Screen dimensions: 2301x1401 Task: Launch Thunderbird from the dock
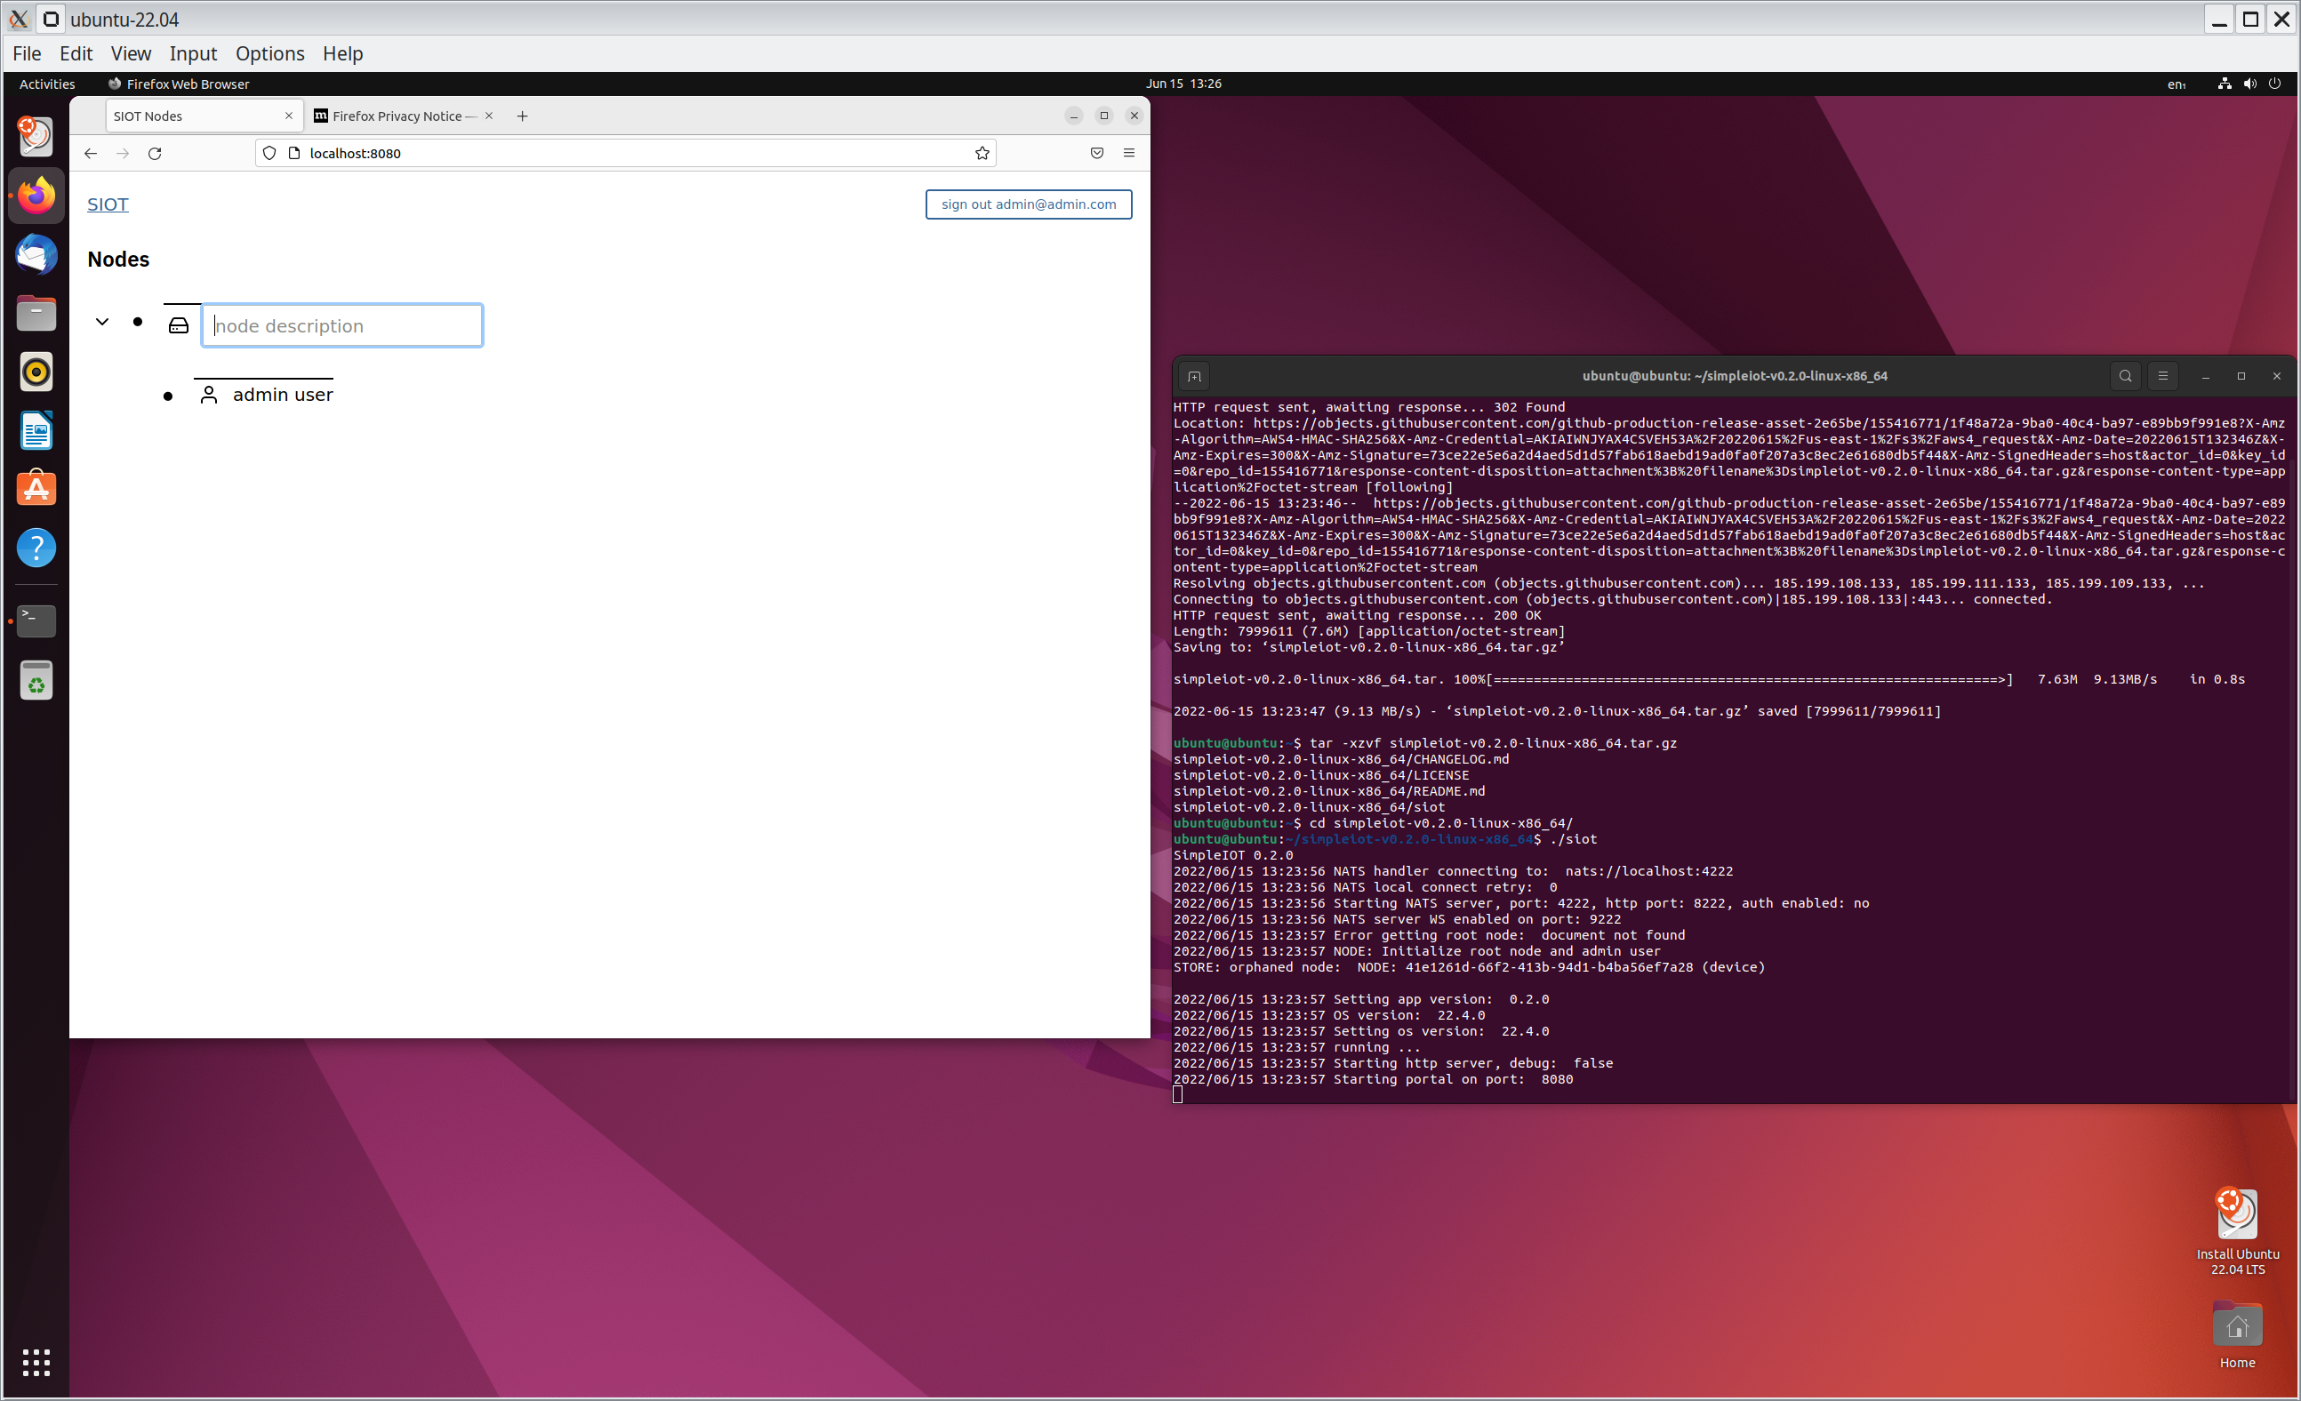(36, 254)
